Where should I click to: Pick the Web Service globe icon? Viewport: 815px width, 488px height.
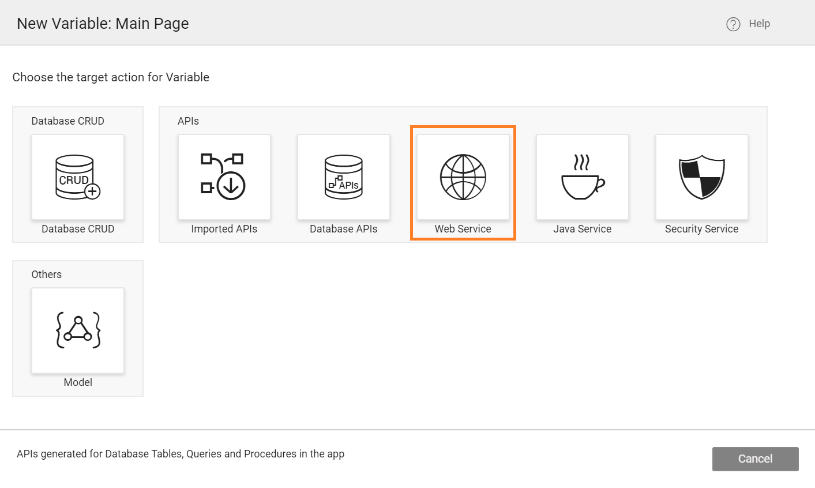[x=463, y=177]
